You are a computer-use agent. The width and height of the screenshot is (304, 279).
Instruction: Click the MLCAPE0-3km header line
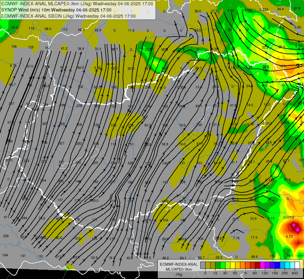click(77, 4)
